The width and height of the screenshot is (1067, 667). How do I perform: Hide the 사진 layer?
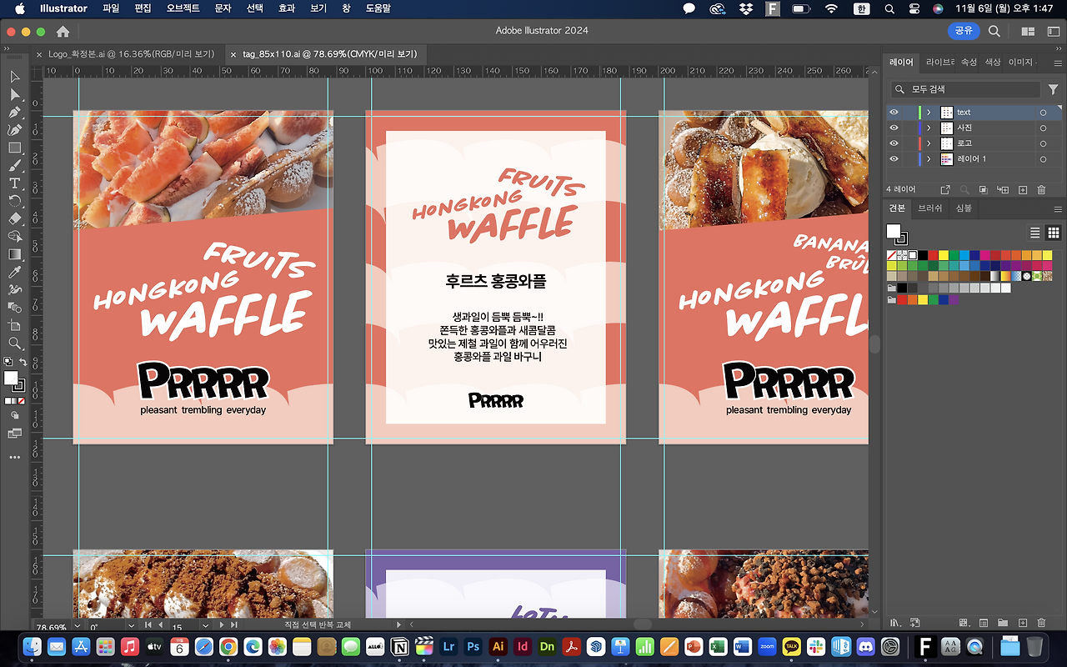click(x=894, y=128)
